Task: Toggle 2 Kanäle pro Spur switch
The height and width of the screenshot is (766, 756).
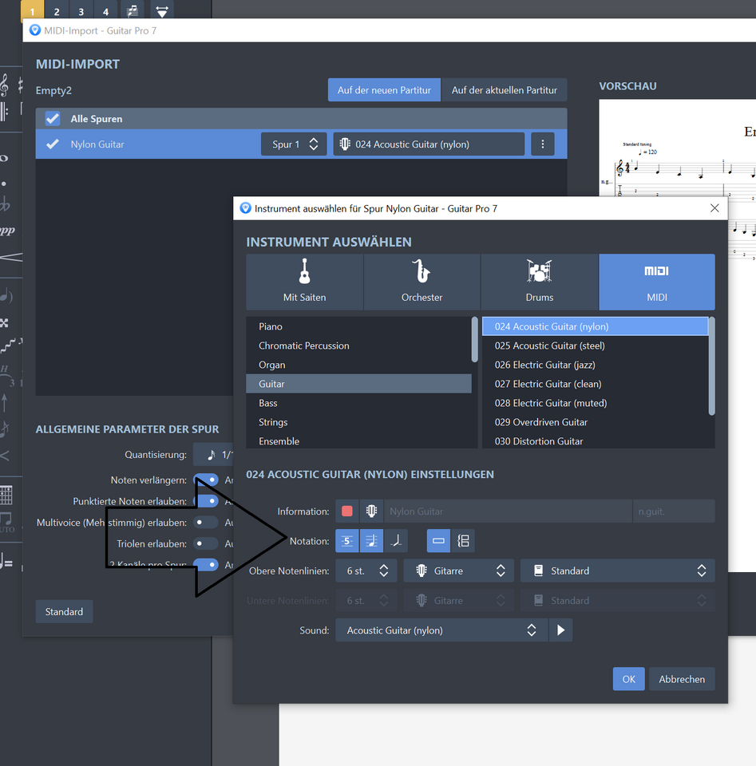Action: pyautogui.click(x=206, y=565)
